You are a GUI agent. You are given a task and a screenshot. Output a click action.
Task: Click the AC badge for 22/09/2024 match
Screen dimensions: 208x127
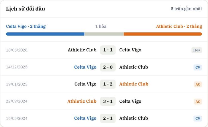point(198,101)
